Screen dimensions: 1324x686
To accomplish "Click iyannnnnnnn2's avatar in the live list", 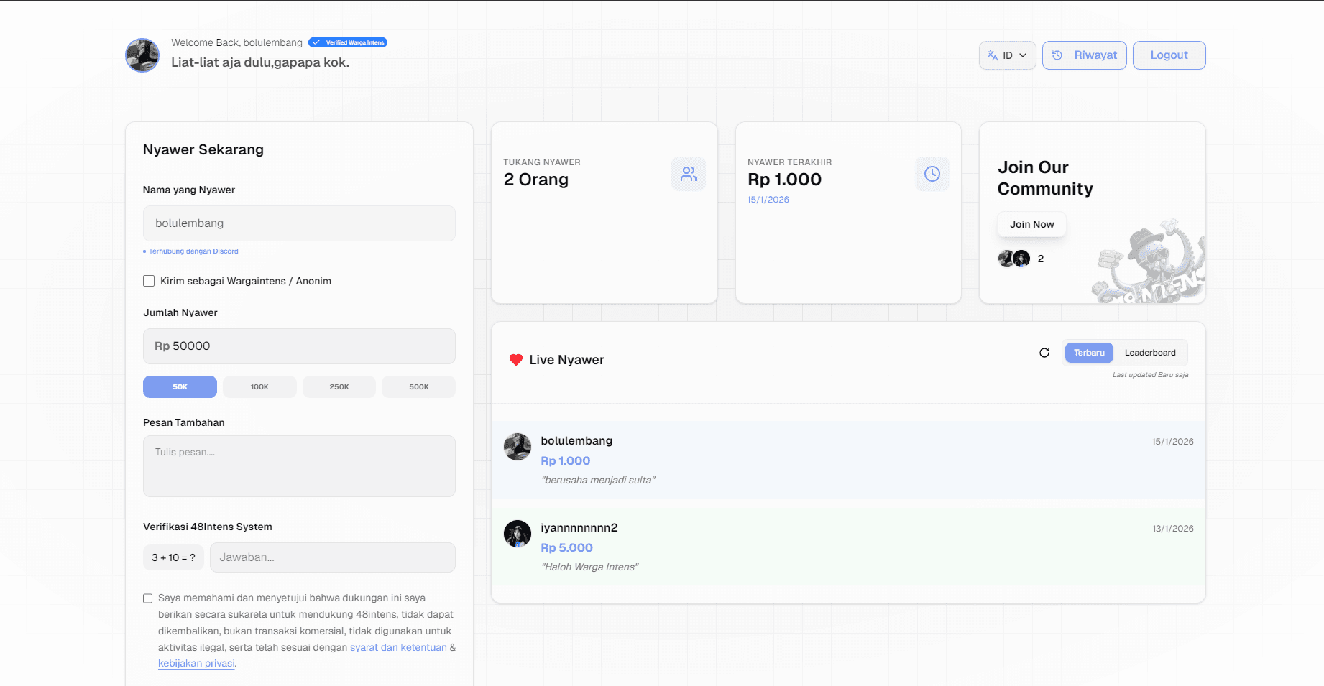I will [518, 534].
